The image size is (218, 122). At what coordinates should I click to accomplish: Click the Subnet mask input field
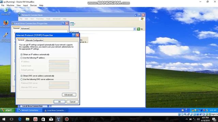point(59,66)
